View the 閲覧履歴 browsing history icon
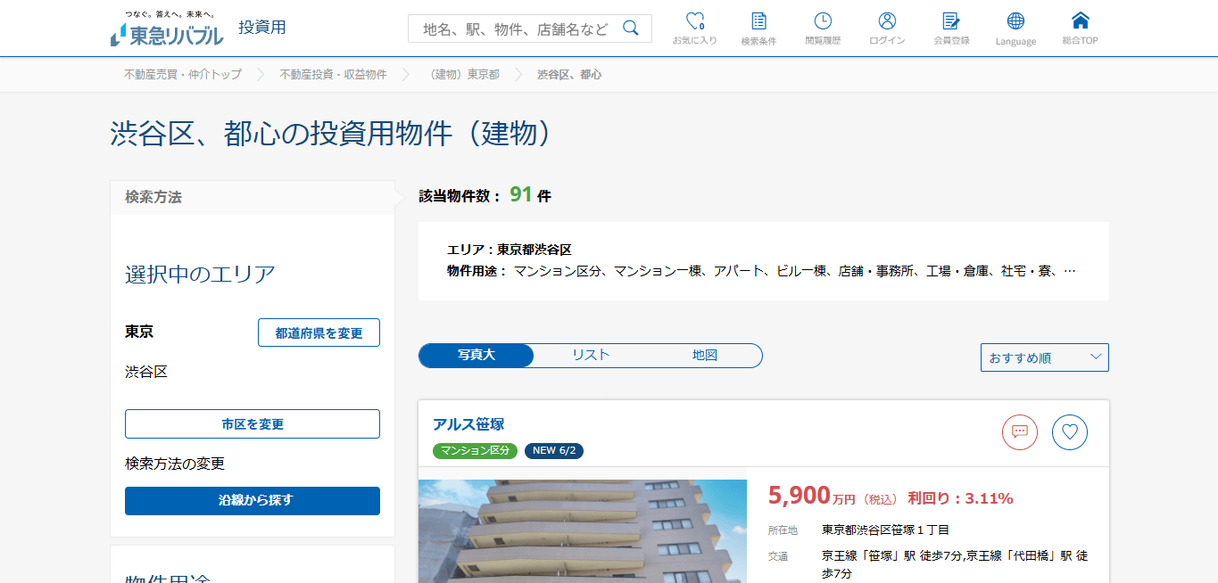This screenshot has width=1218, height=583. (822, 27)
